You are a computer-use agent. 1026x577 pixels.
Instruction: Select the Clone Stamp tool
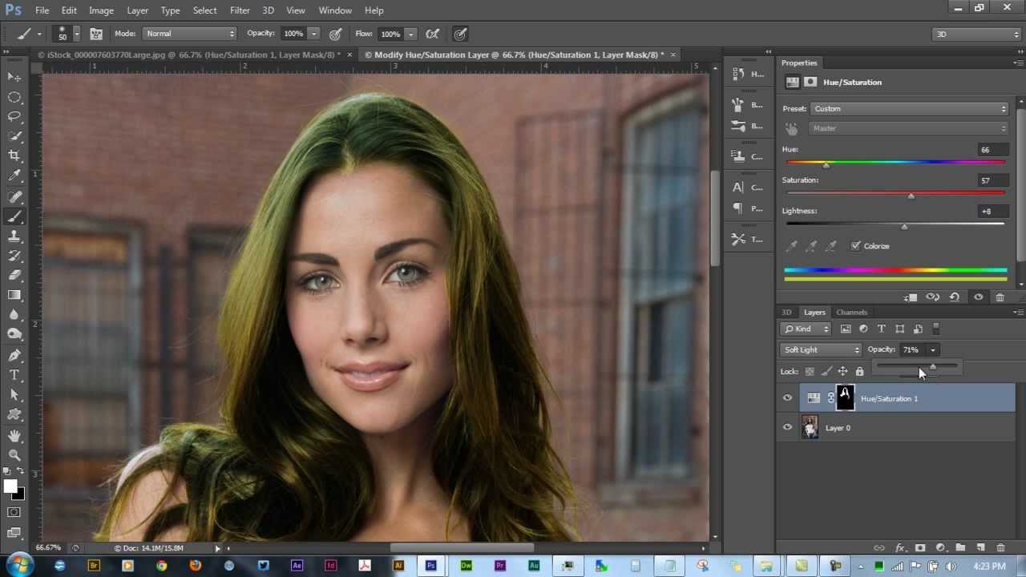(14, 236)
